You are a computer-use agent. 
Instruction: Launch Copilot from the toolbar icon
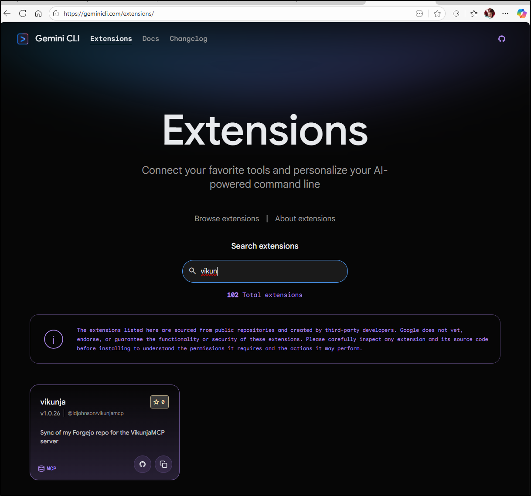[521, 13]
